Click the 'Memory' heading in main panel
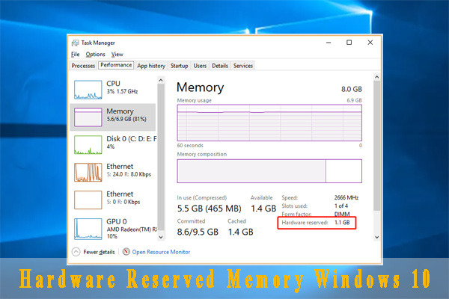449x299 pixels. [x=200, y=87]
